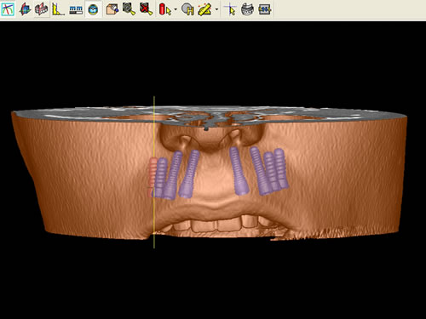Click the mm distance ruler icon
Screen dimensions: 426x319
tap(76, 9)
